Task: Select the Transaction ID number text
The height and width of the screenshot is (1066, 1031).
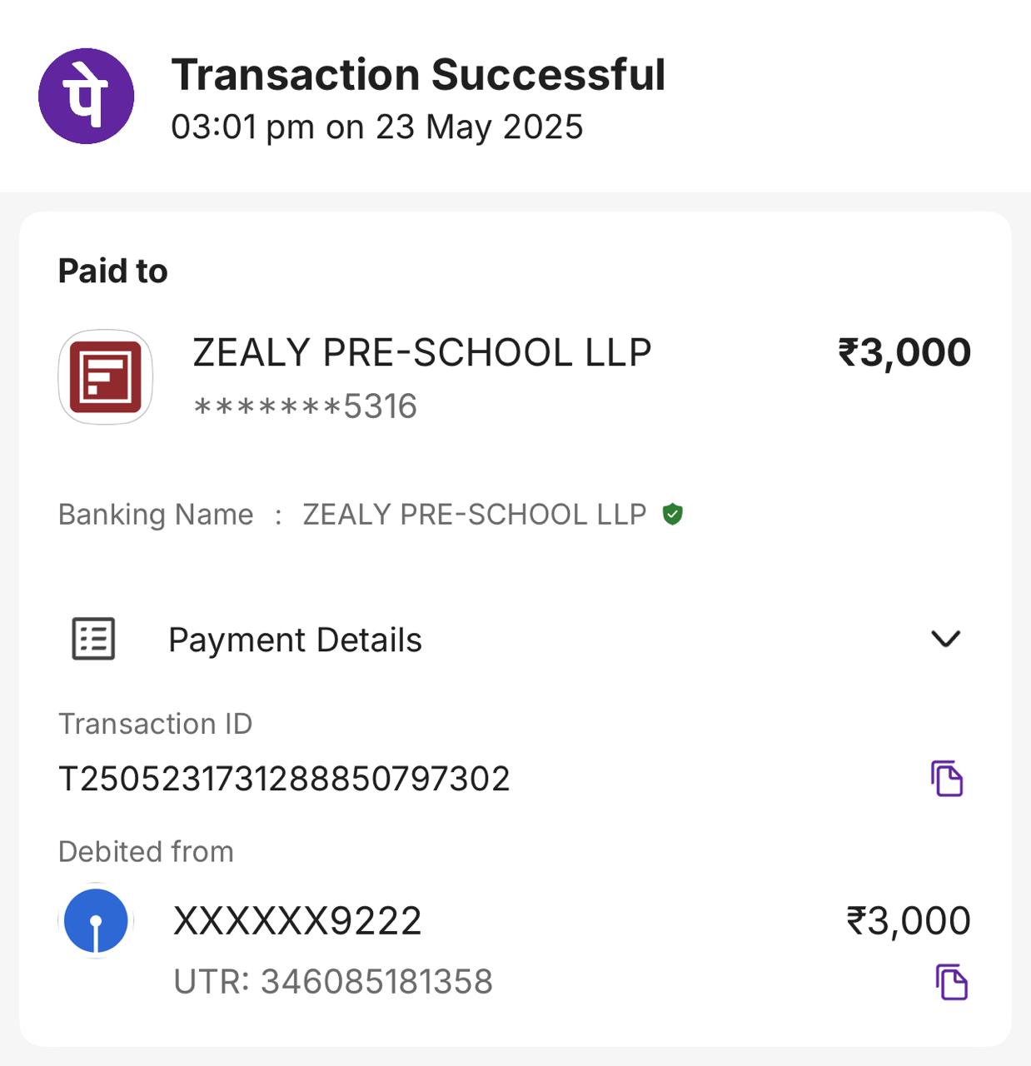Action: (x=284, y=779)
